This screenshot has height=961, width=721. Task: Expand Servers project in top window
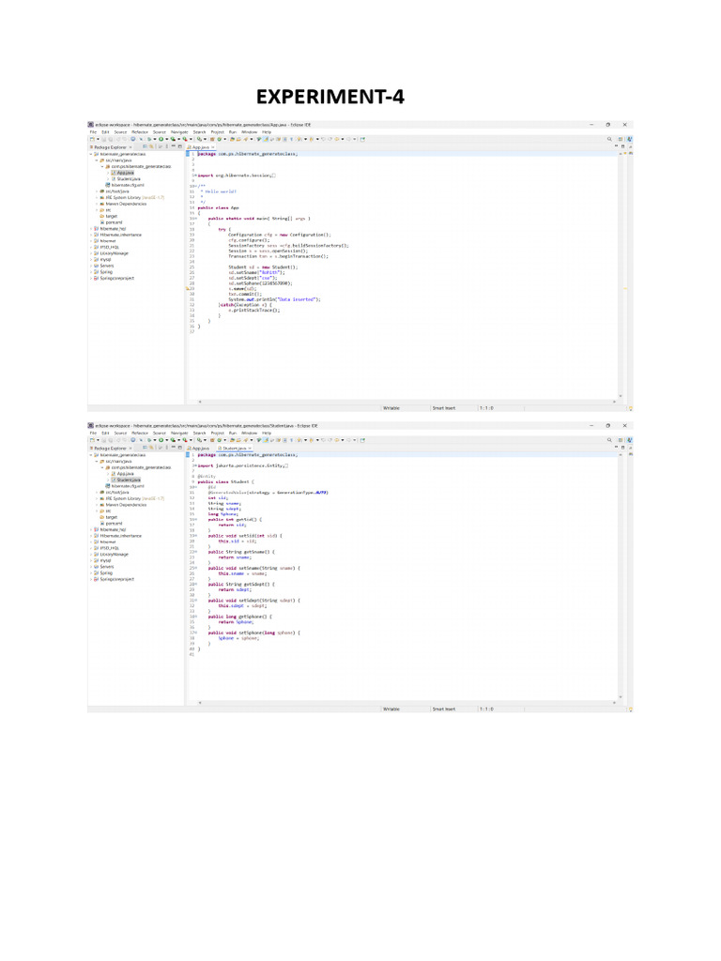(91, 266)
